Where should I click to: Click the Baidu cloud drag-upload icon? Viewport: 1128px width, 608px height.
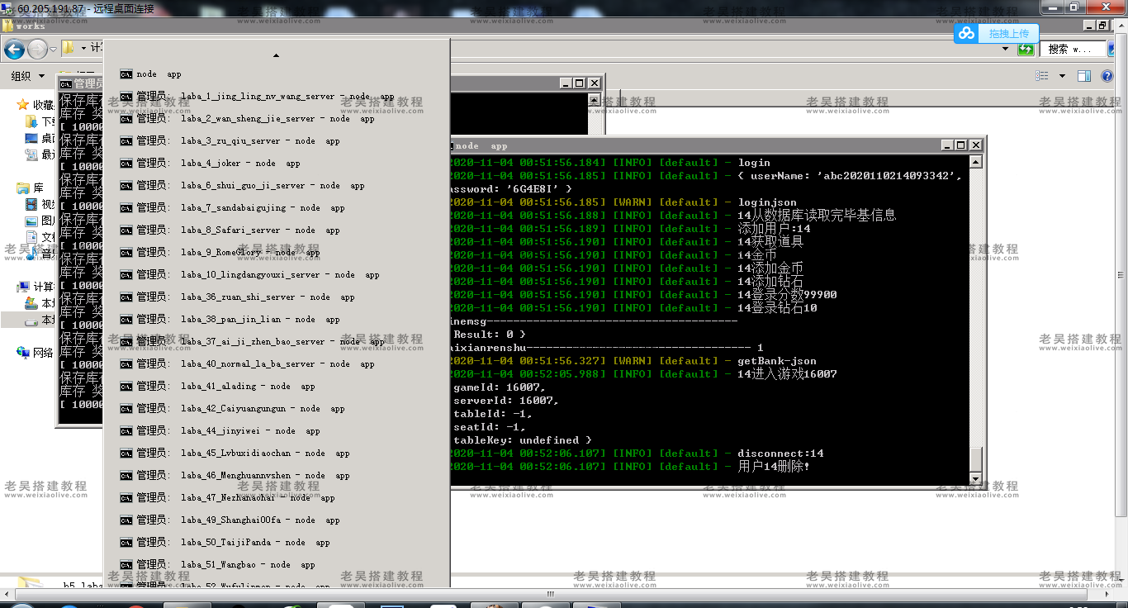tap(966, 33)
